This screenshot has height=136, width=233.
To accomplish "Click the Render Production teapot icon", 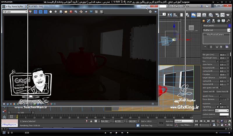I will pos(228,15).
